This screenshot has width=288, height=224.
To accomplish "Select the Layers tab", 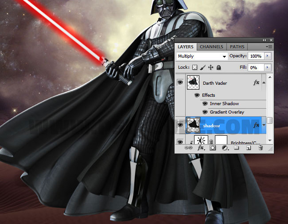I will coord(186,47).
